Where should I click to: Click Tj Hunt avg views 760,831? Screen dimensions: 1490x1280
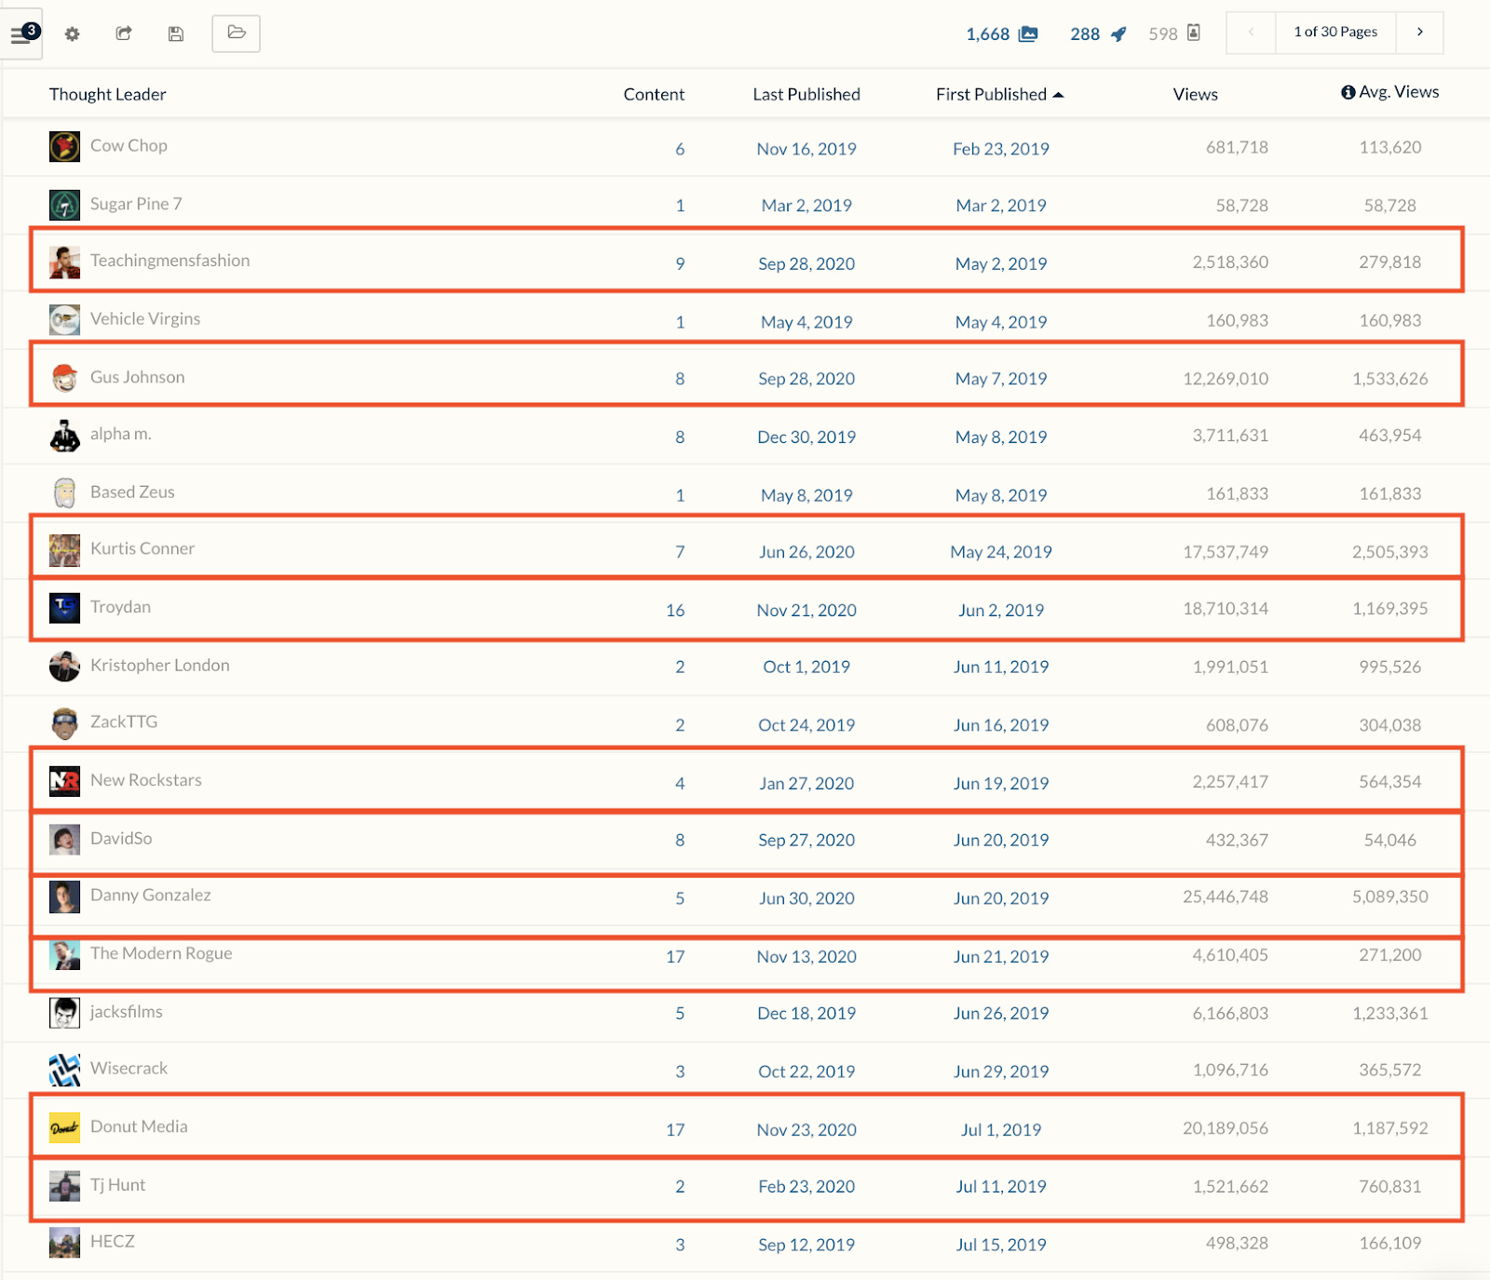click(1390, 1186)
